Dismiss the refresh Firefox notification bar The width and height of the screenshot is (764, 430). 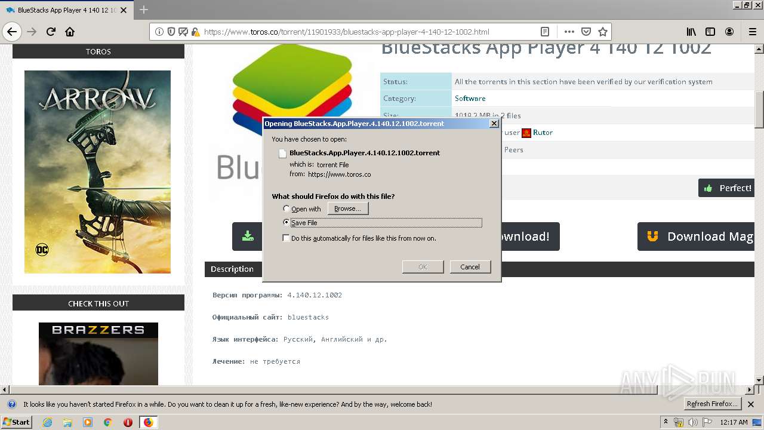coord(751,404)
